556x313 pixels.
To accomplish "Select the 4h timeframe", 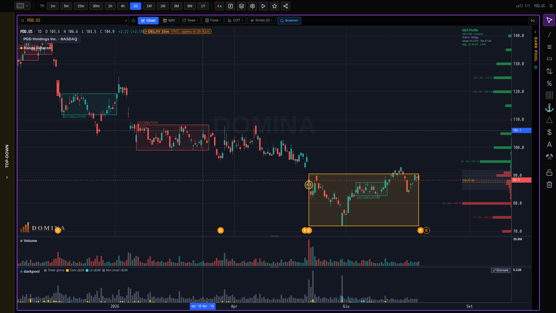I will point(123,6).
